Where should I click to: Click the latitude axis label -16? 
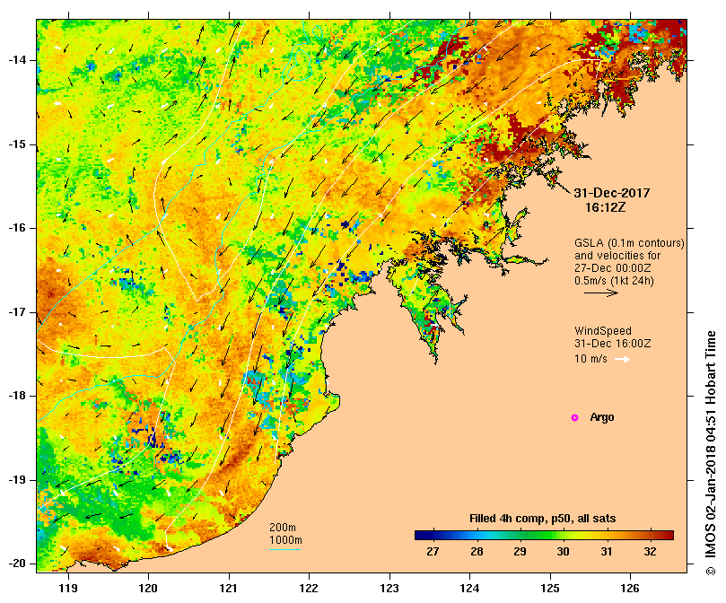point(16,228)
